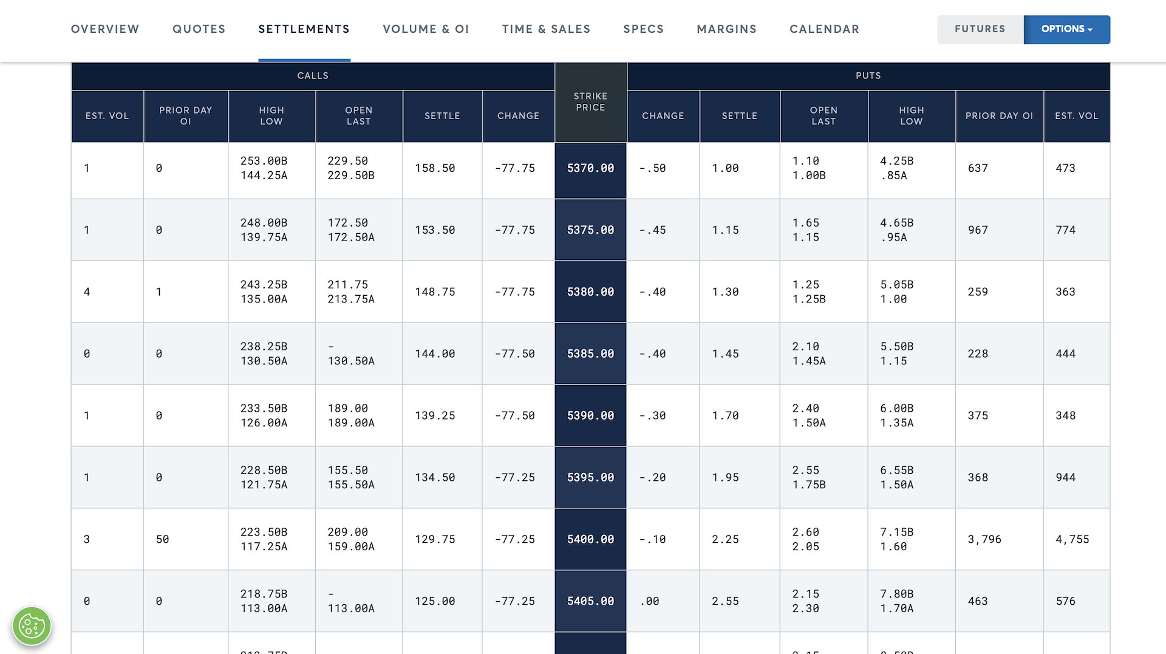Click calls settle value 139.25

coord(435,416)
